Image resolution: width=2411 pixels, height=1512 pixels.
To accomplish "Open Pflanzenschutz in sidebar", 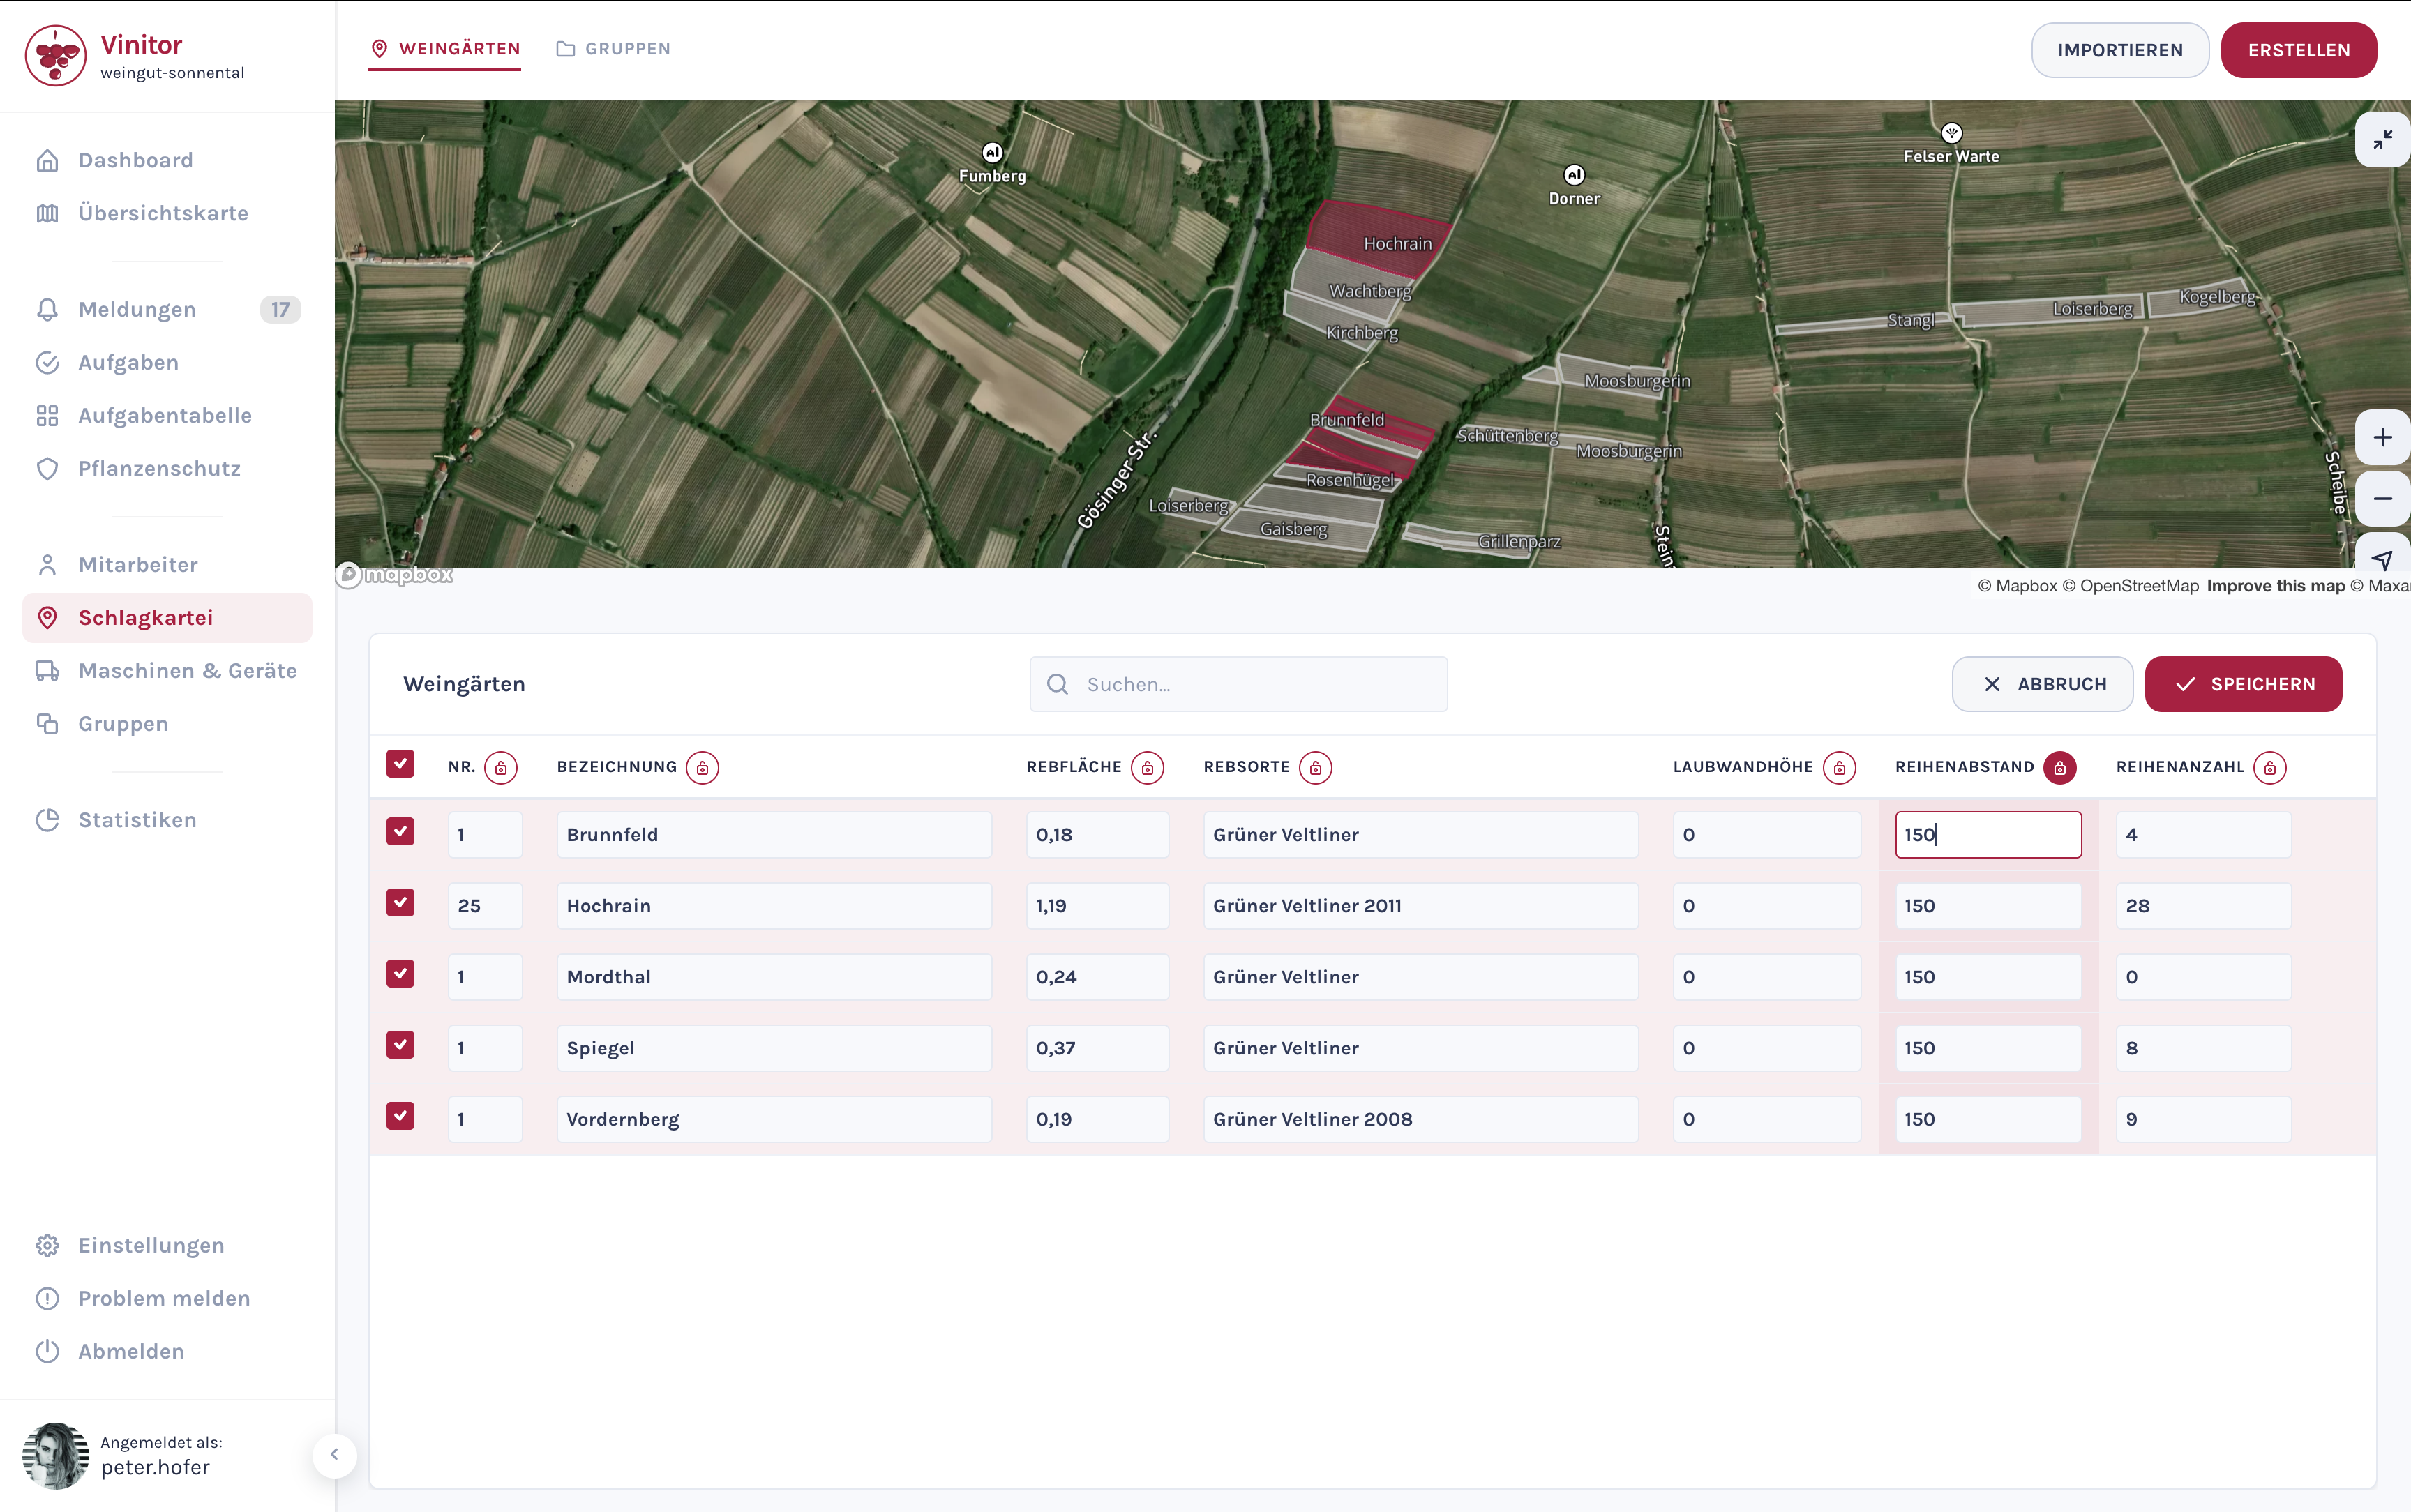I will (159, 468).
